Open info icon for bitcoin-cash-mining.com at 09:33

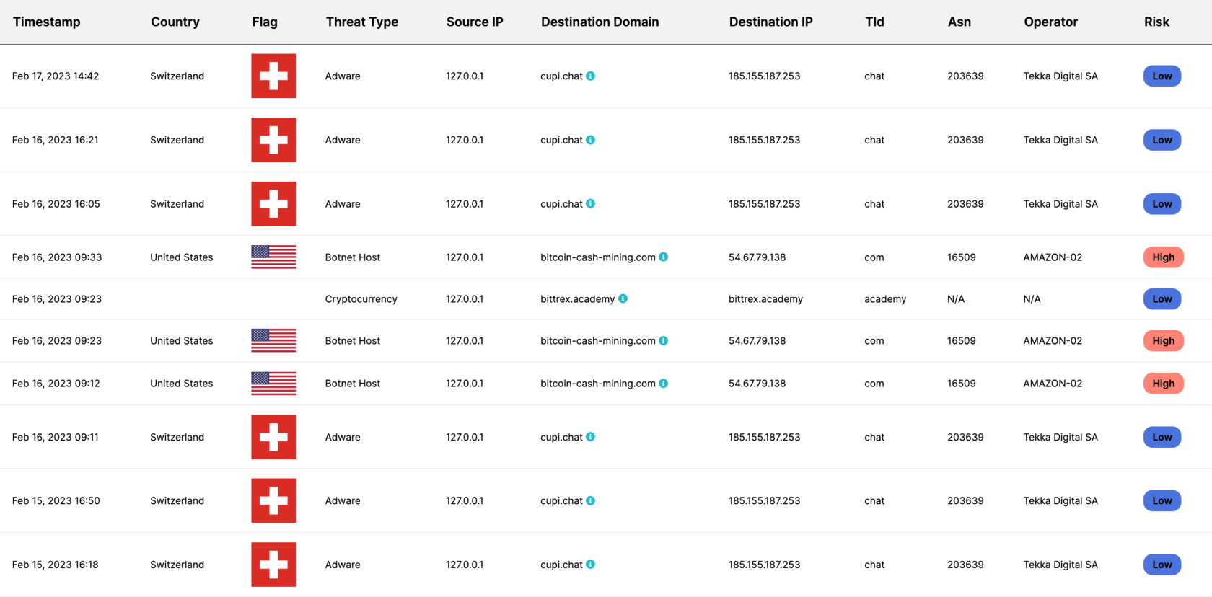coord(663,257)
